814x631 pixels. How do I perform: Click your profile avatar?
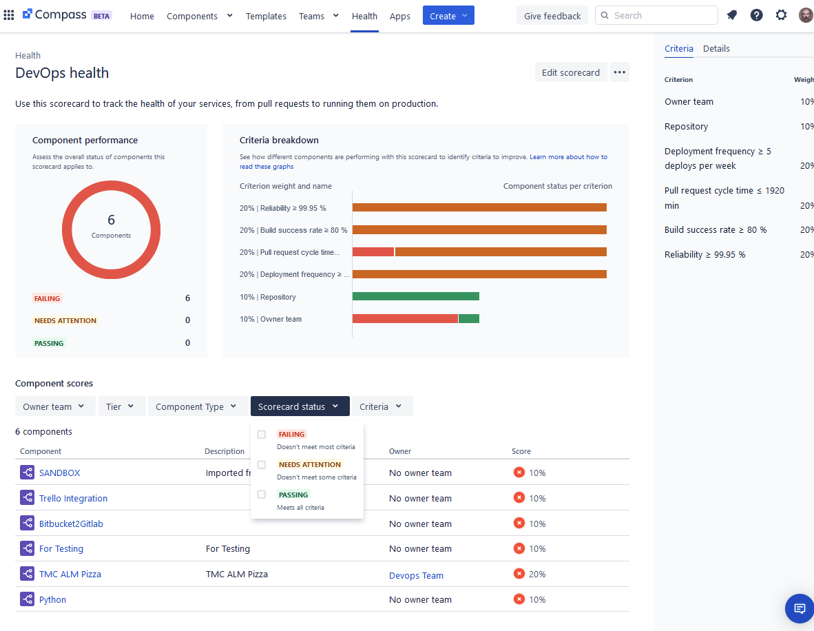tap(805, 14)
